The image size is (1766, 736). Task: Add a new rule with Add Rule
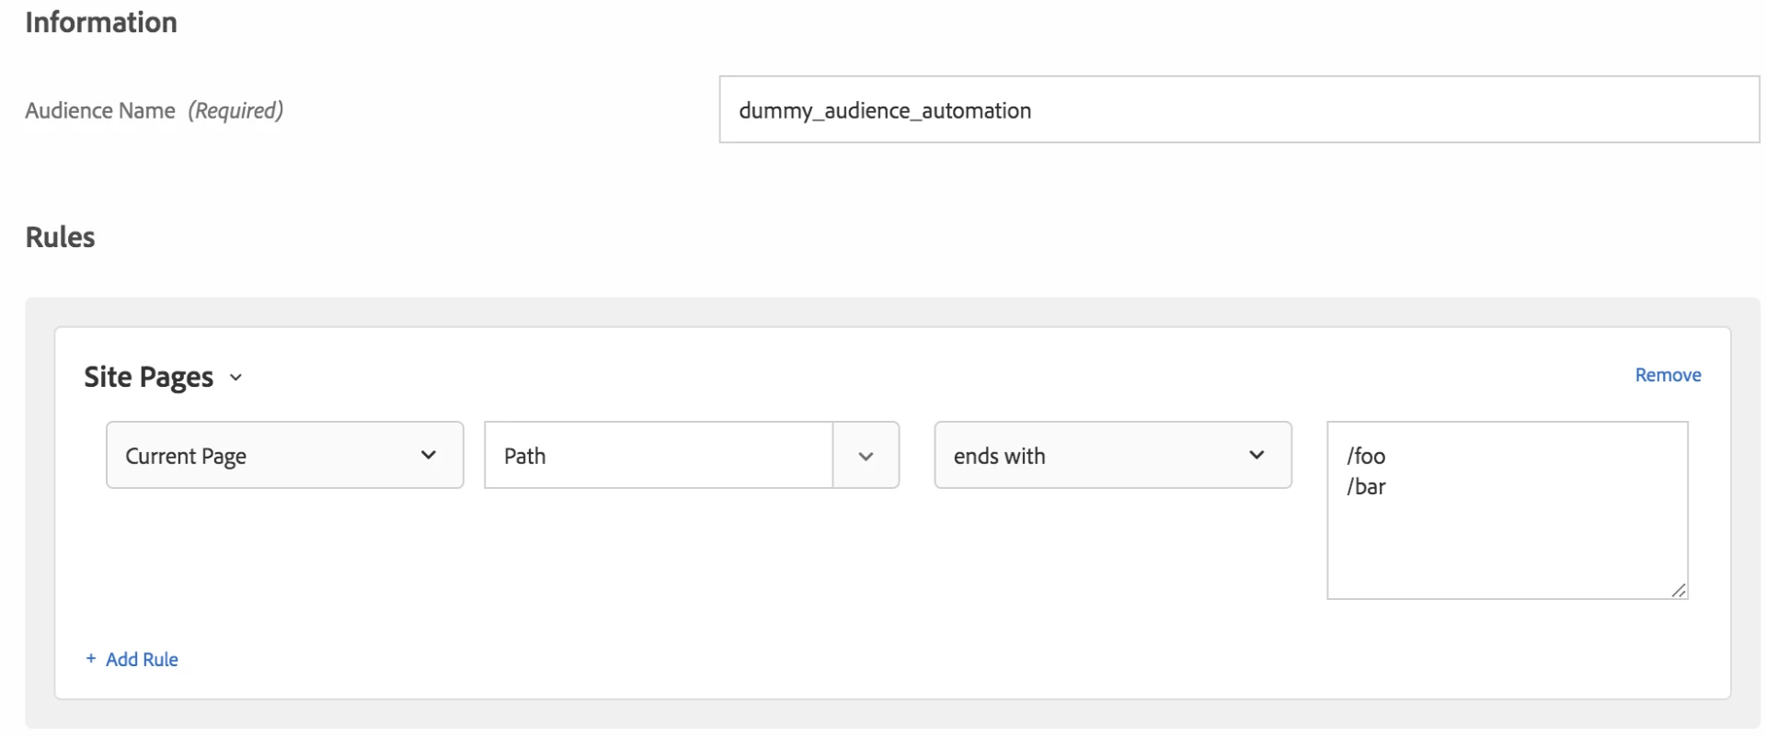(142, 659)
